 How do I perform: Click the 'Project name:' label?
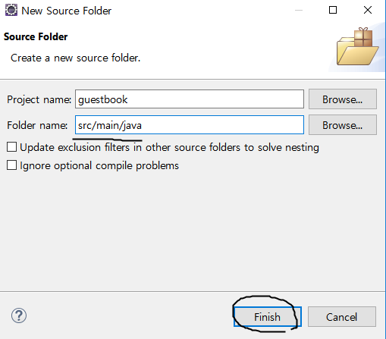click(39, 99)
